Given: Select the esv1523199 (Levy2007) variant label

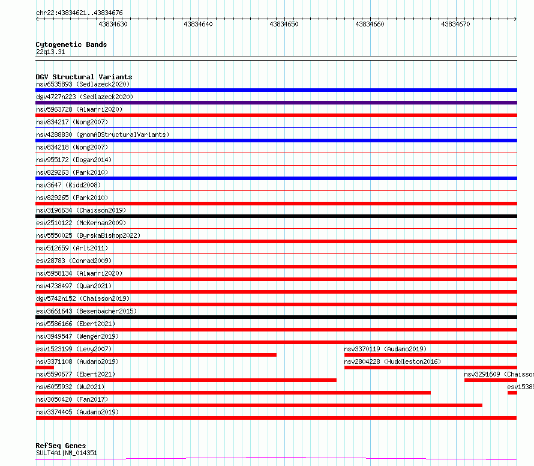Looking at the screenshot, I should point(74,349).
